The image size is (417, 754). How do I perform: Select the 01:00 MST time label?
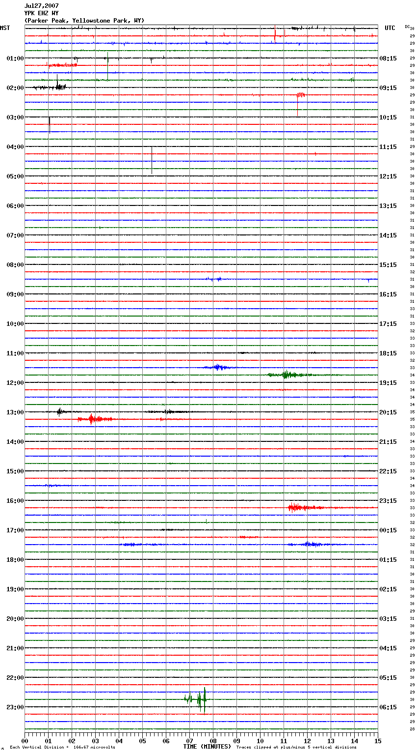(15, 58)
